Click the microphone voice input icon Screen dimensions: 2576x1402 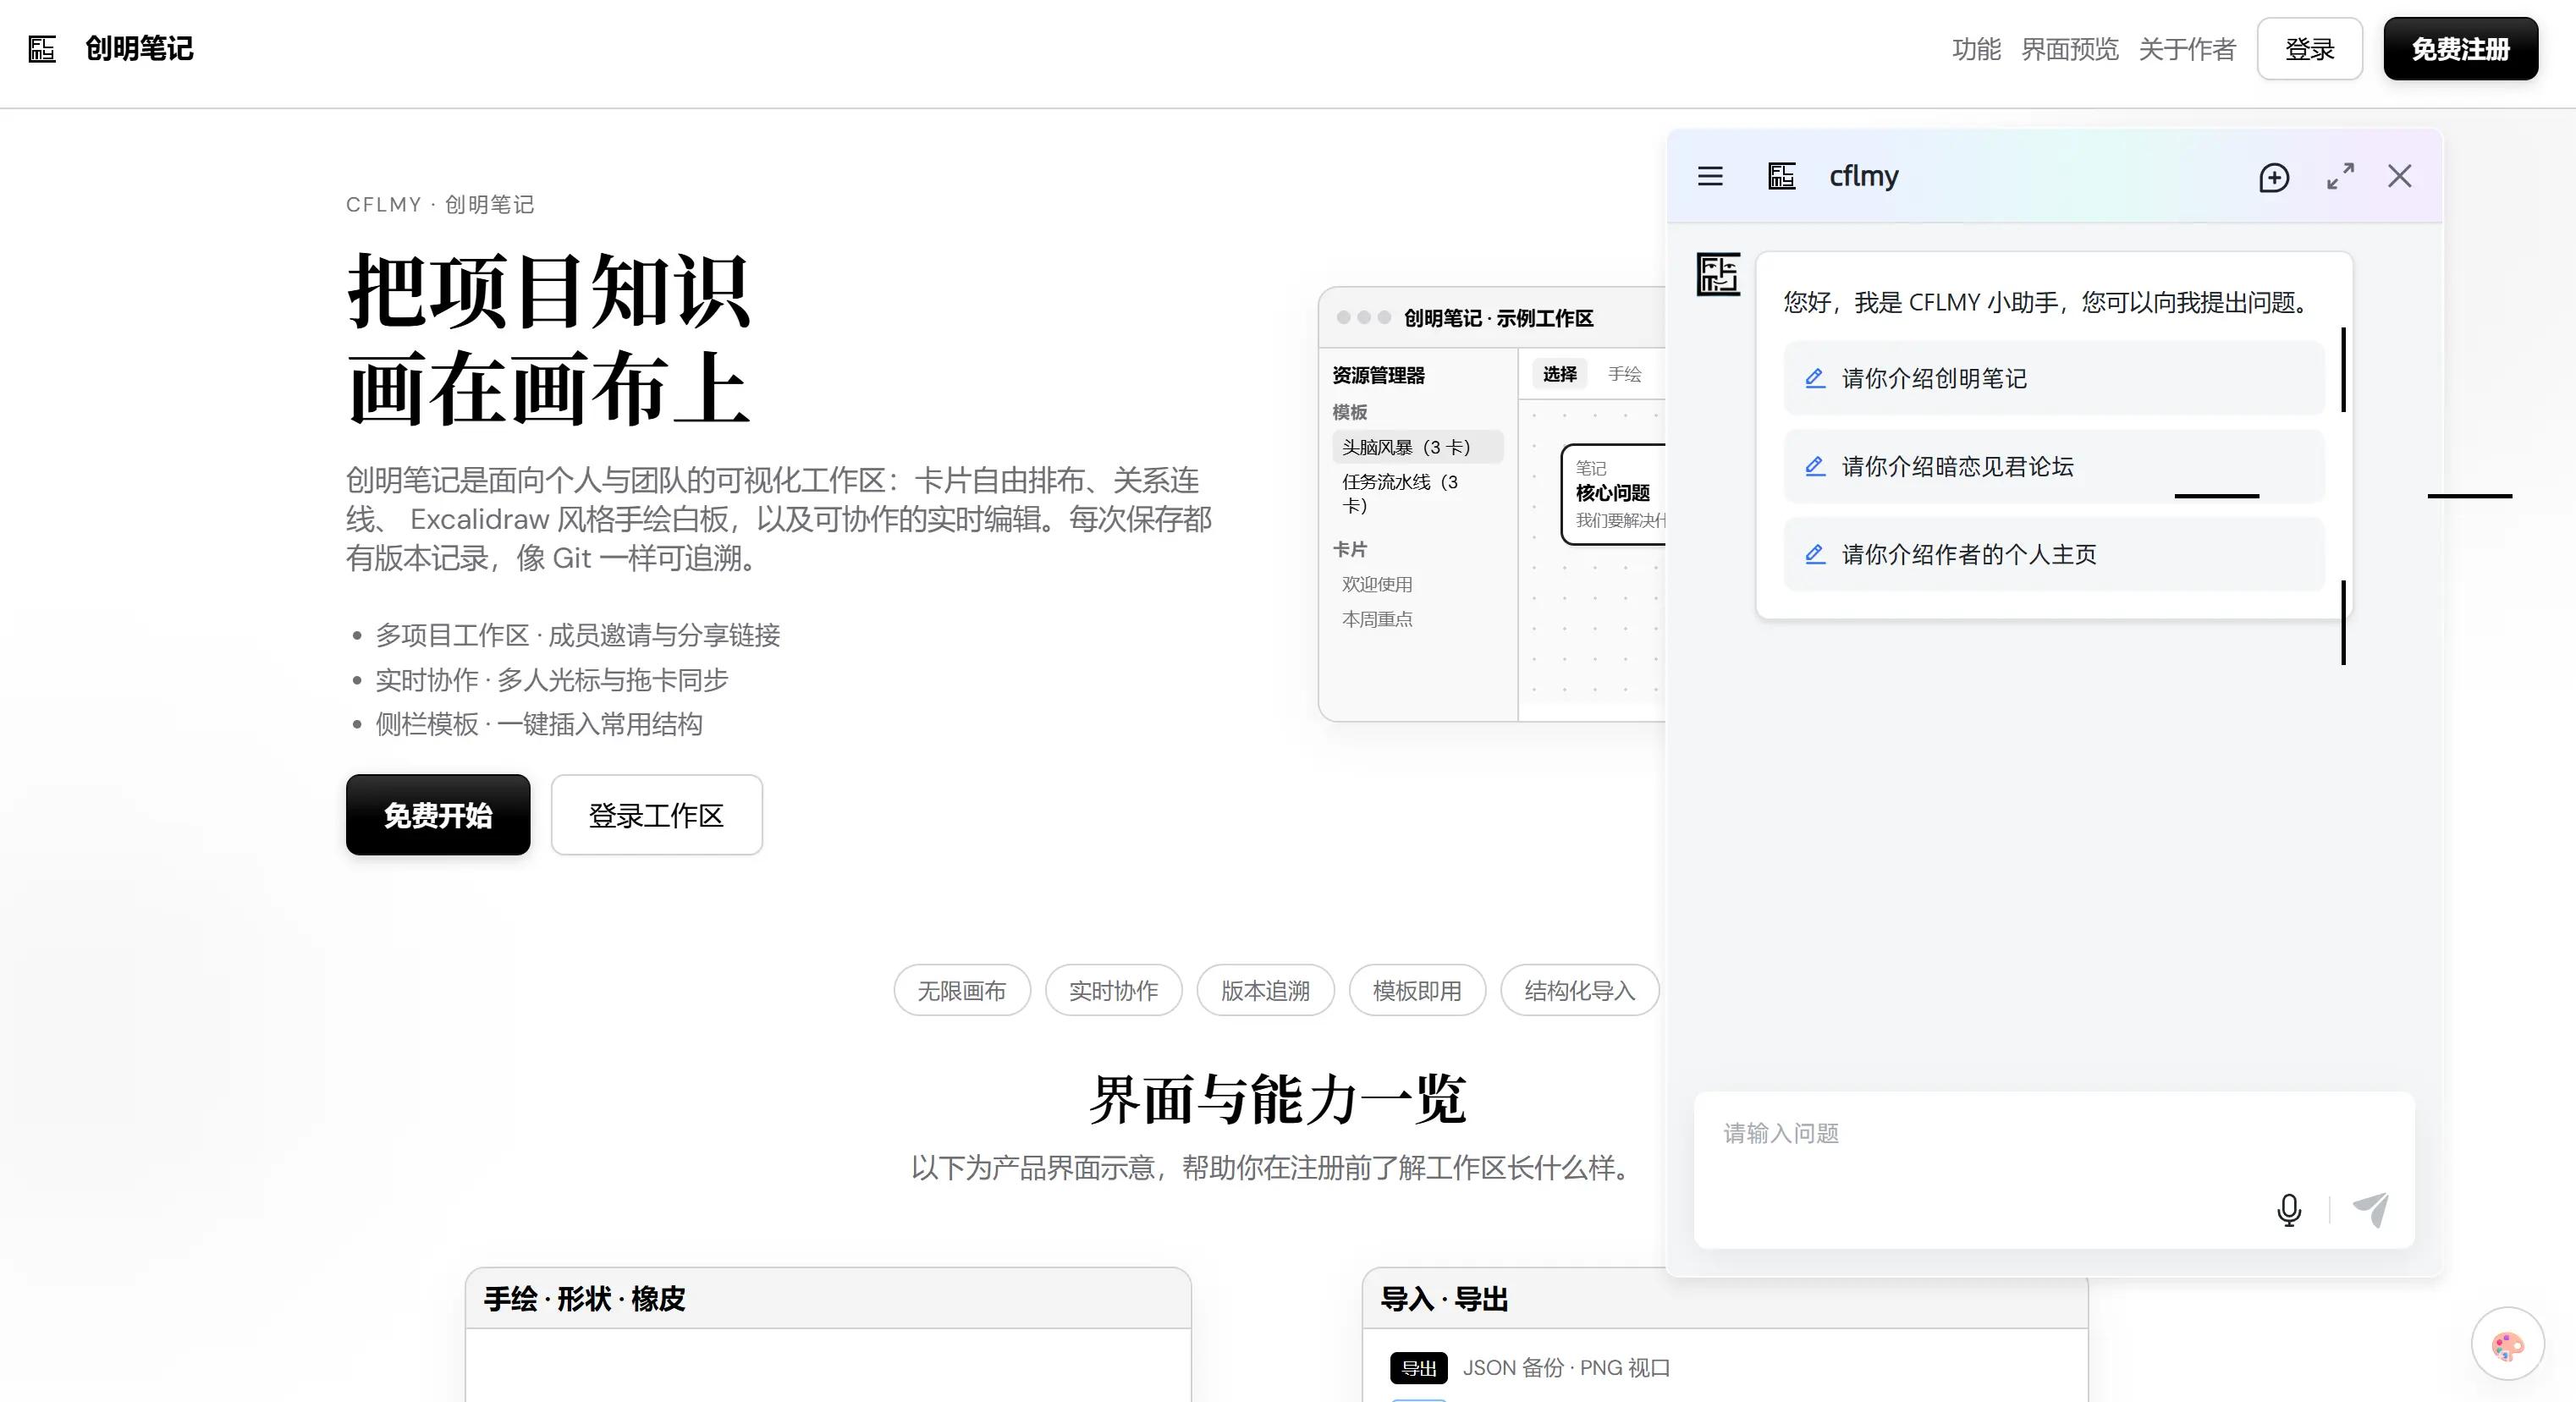[2288, 1210]
